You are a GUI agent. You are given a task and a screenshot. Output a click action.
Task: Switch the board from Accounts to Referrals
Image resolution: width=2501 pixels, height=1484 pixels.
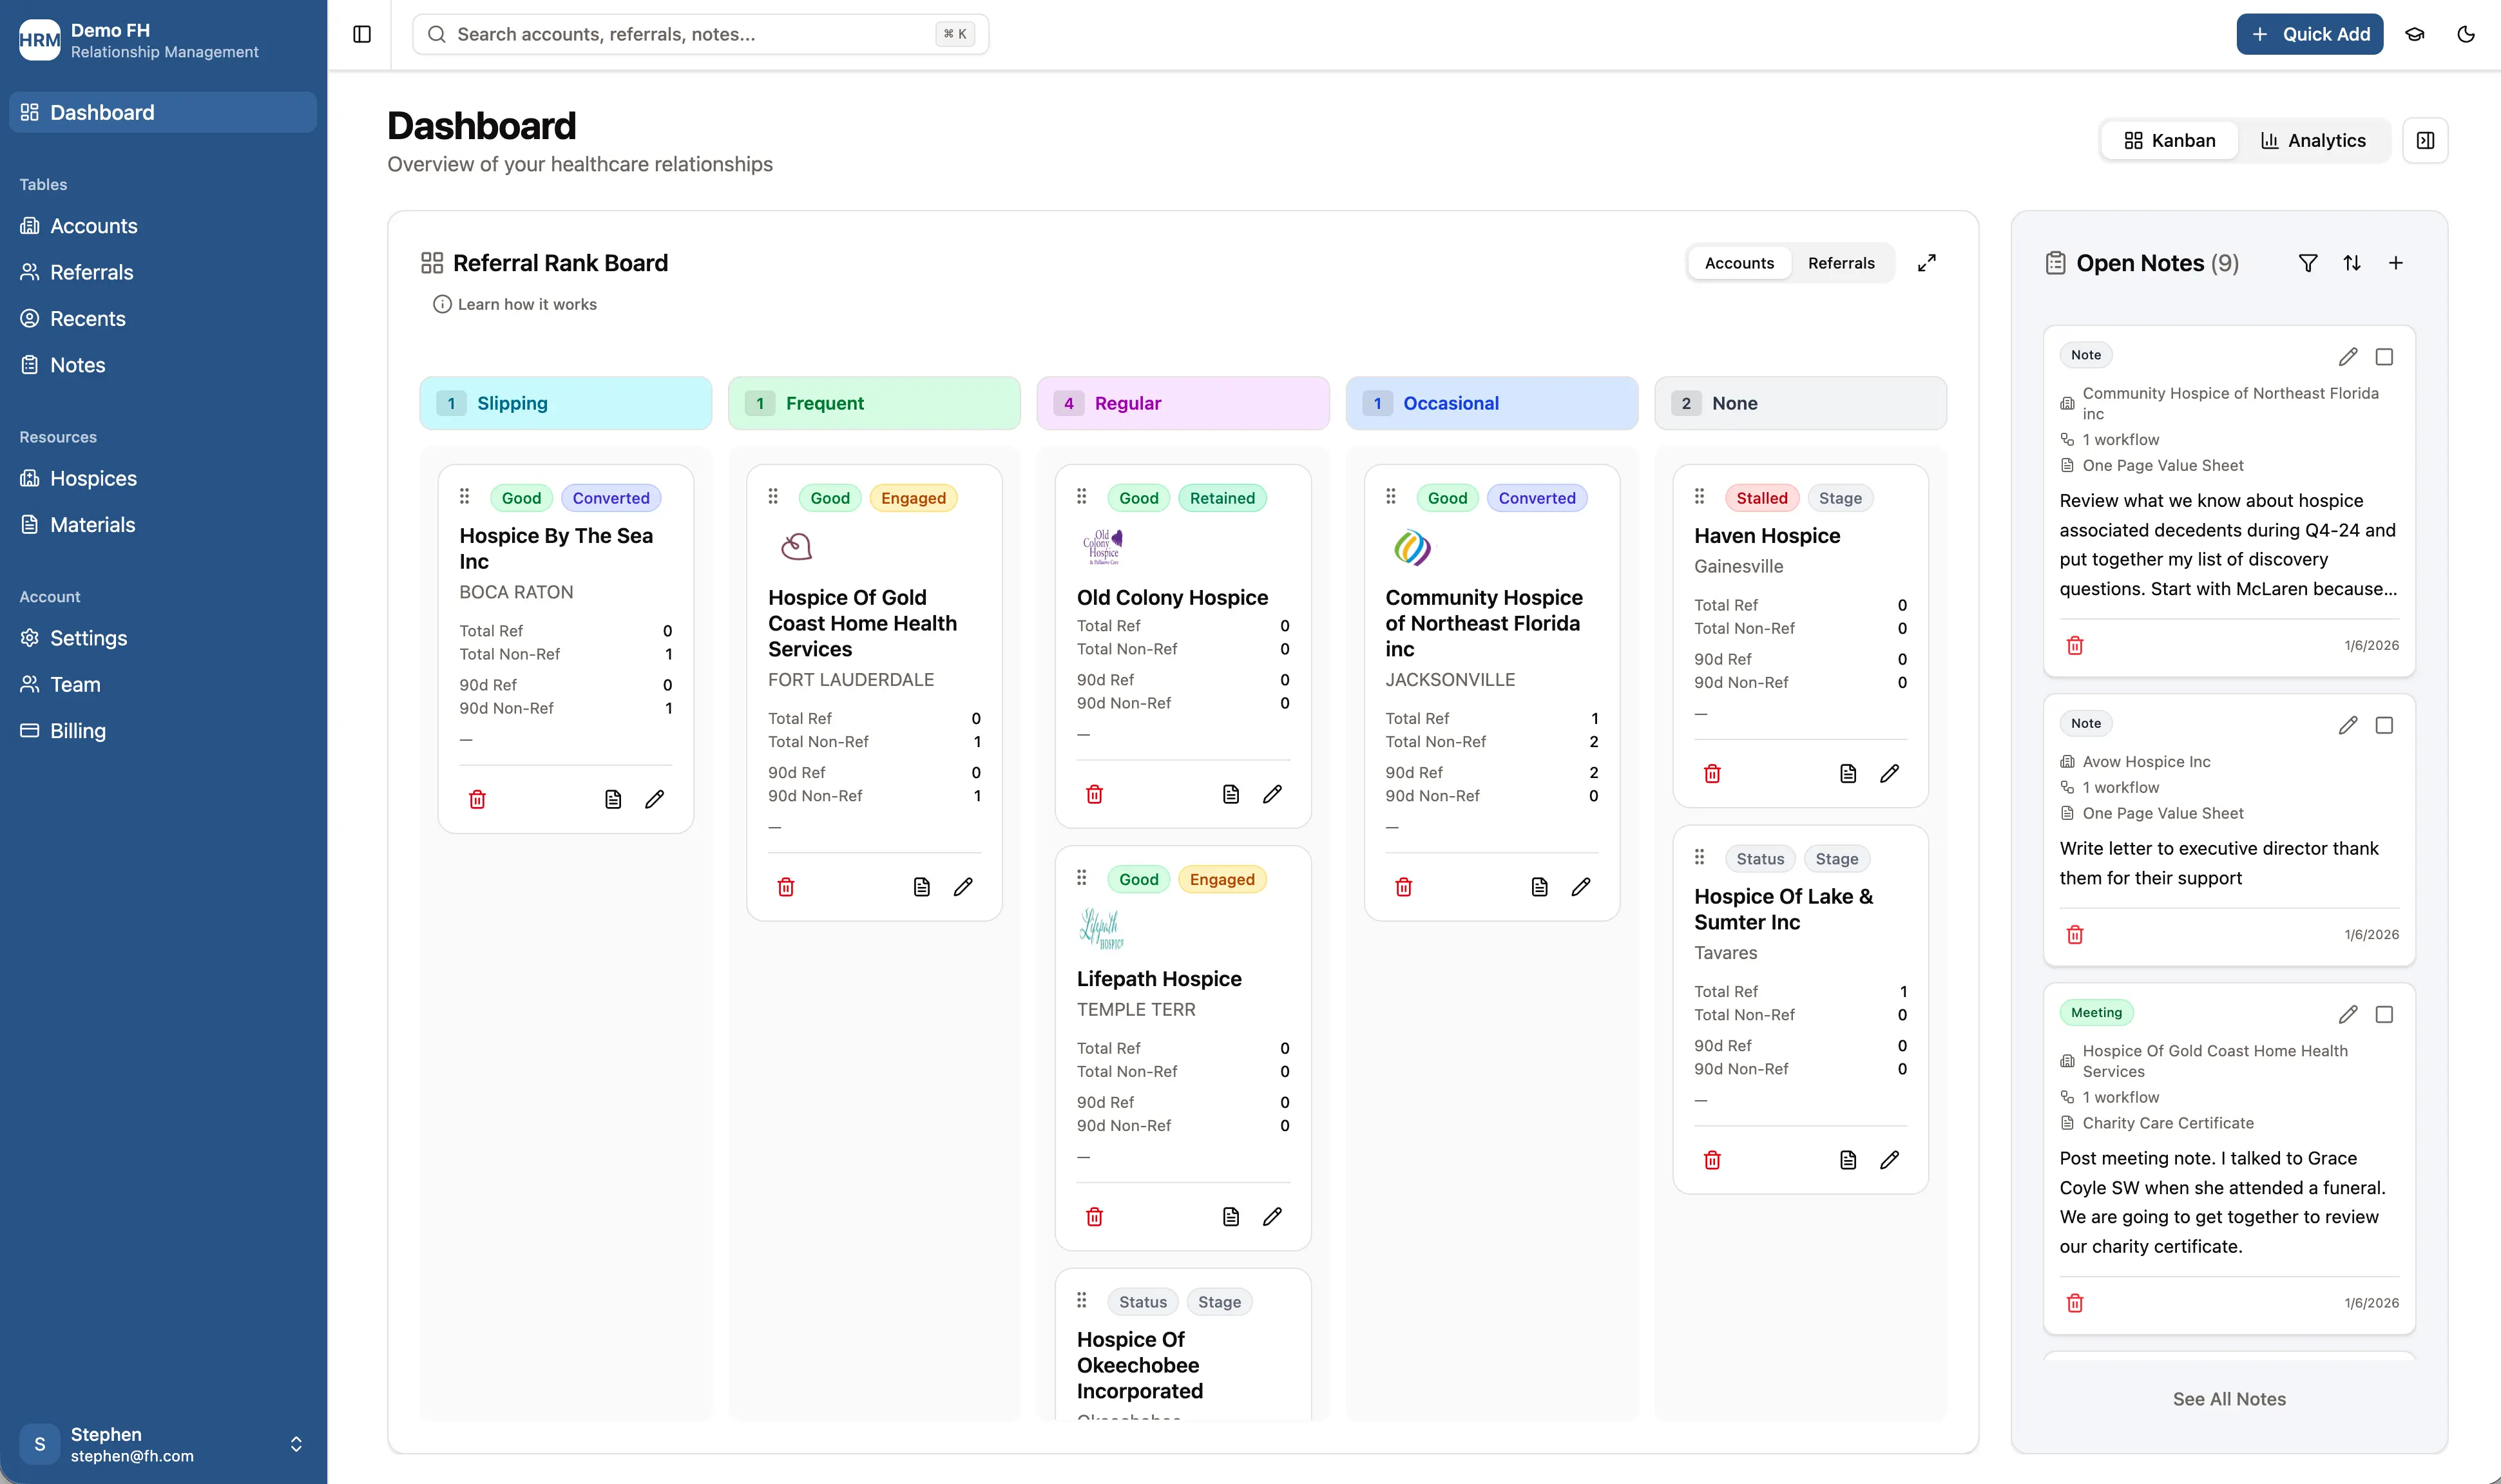pyautogui.click(x=1842, y=262)
